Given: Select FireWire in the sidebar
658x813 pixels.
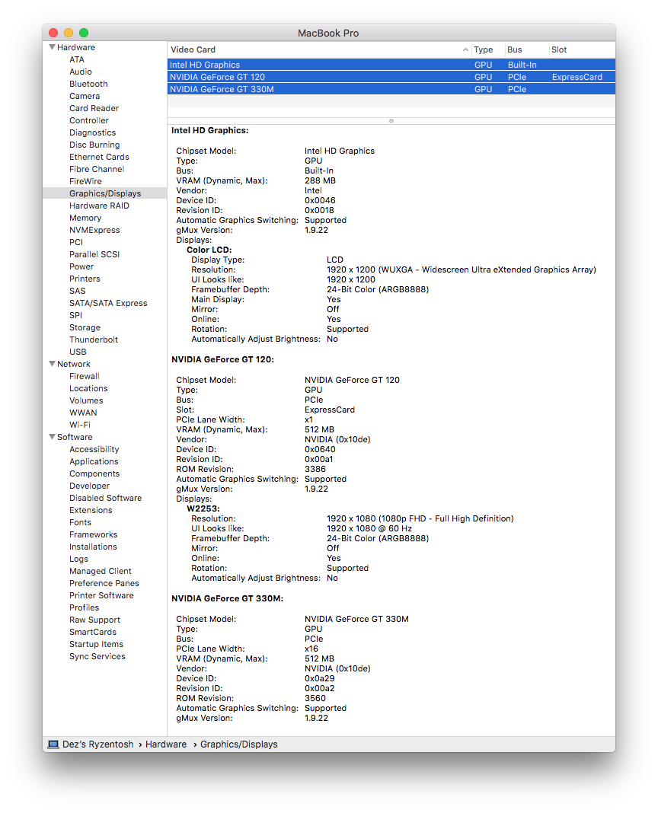Looking at the screenshot, I should 85,181.
